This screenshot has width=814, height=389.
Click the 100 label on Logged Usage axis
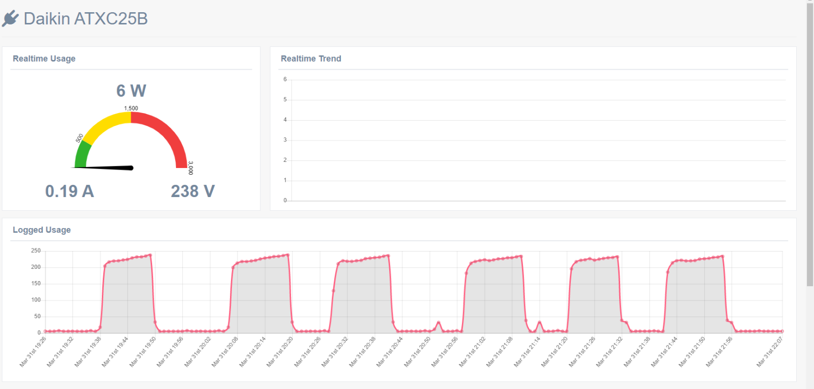point(36,300)
